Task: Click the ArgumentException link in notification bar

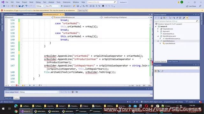Action: click(x=26, y=10)
